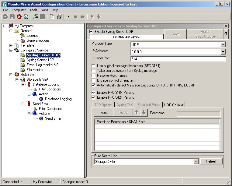Image resolution: width=232 pixels, height=186 pixels.
Task: Click the magnifier document search toolbar icon
Action: click(26, 17)
